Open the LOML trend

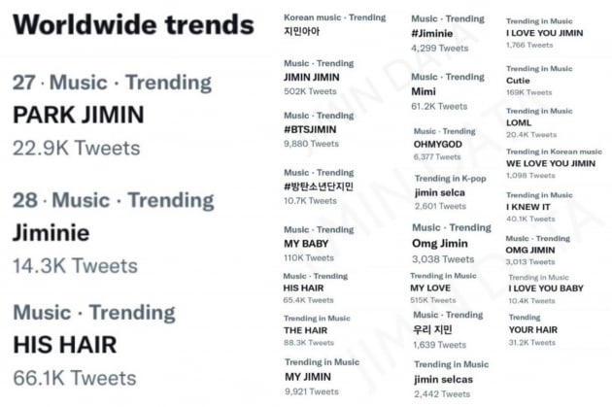click(519, 123)
